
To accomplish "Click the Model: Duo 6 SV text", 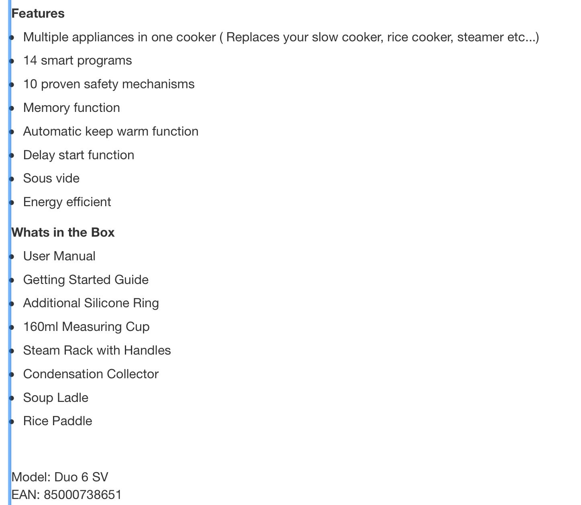I will point(60,477).
